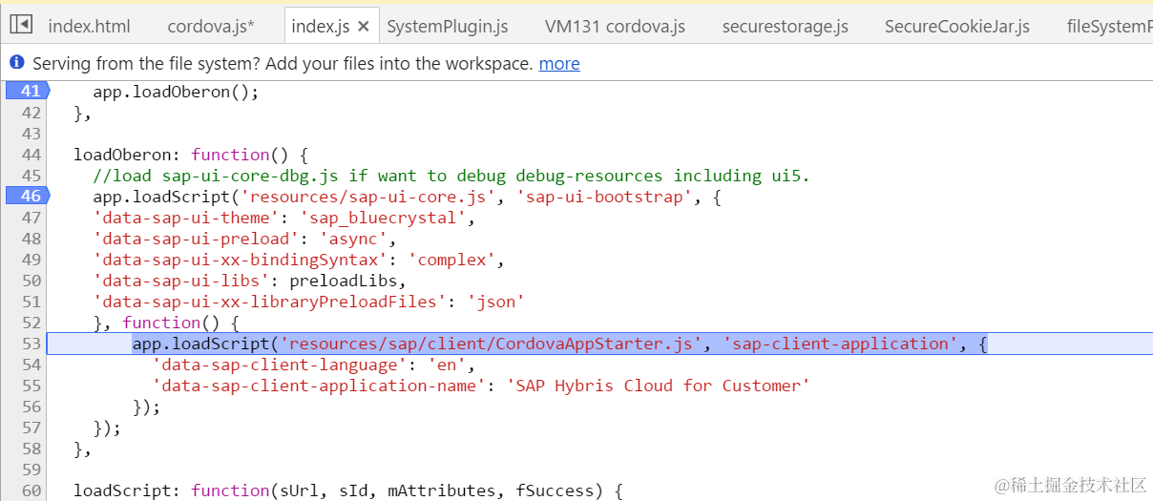Open the securestorage.js tab

pyautogui.click(x=785, y=27)
